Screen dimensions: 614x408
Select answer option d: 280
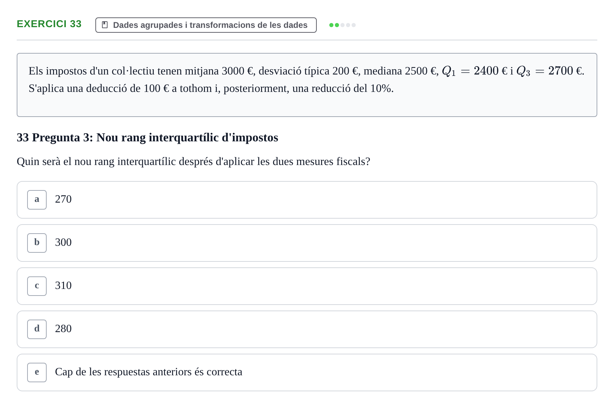tap(307, 329)
